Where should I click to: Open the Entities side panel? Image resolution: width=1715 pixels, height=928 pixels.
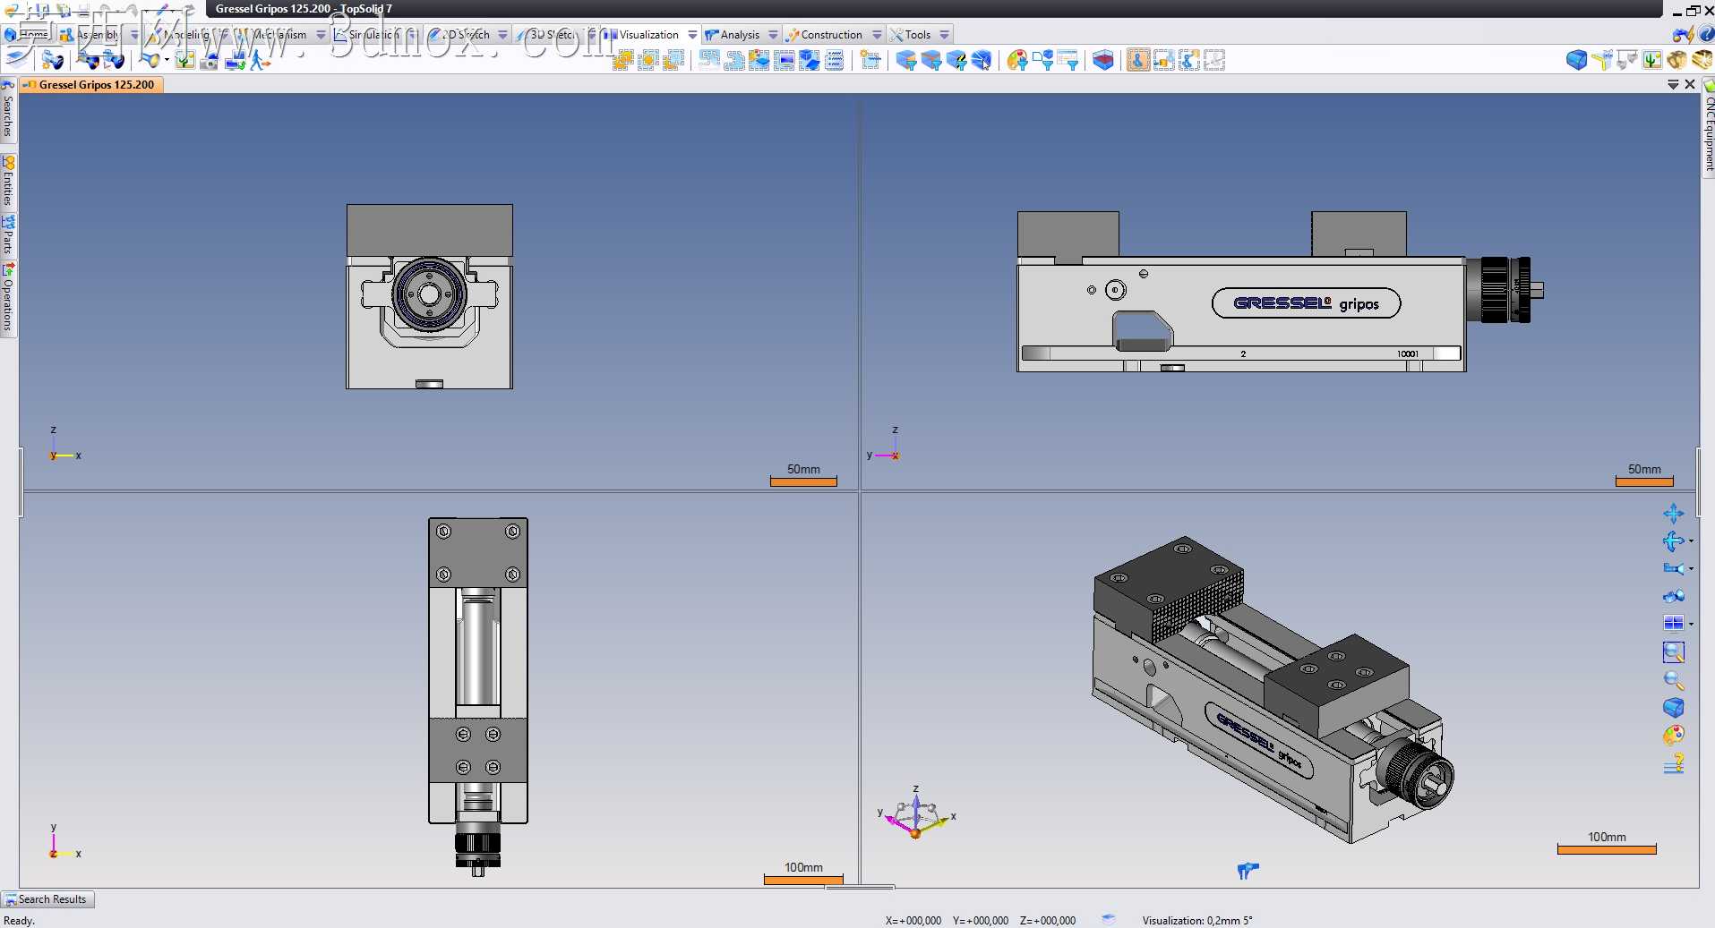7,181
